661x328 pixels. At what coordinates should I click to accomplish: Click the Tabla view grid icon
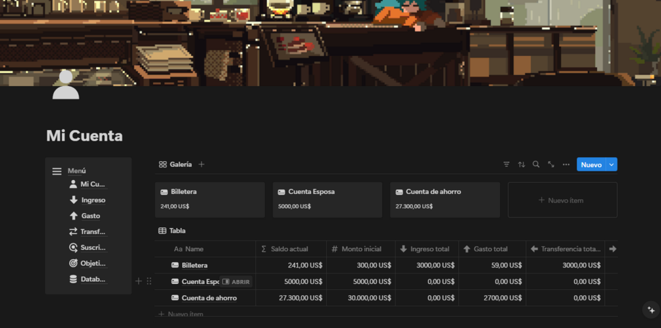point(162,231)
